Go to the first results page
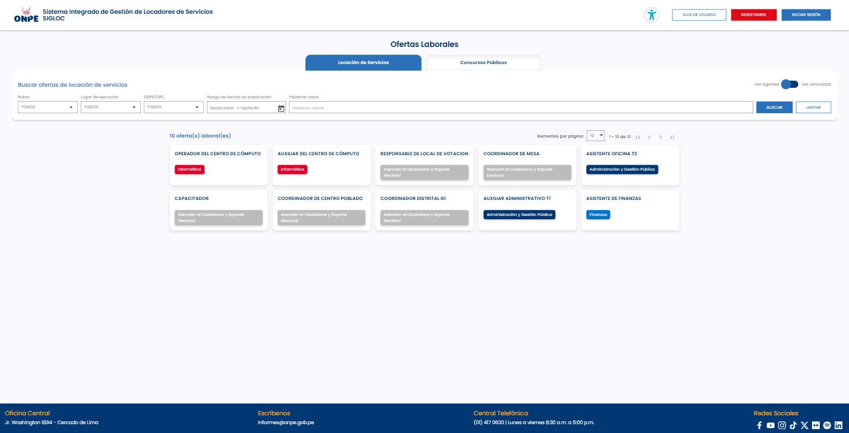 (638, 137)
